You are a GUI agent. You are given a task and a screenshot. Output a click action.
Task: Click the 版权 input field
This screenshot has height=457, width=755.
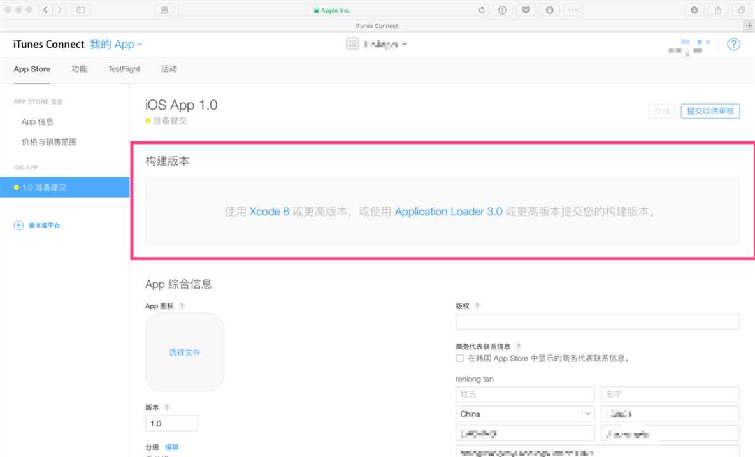pos(598,322)
